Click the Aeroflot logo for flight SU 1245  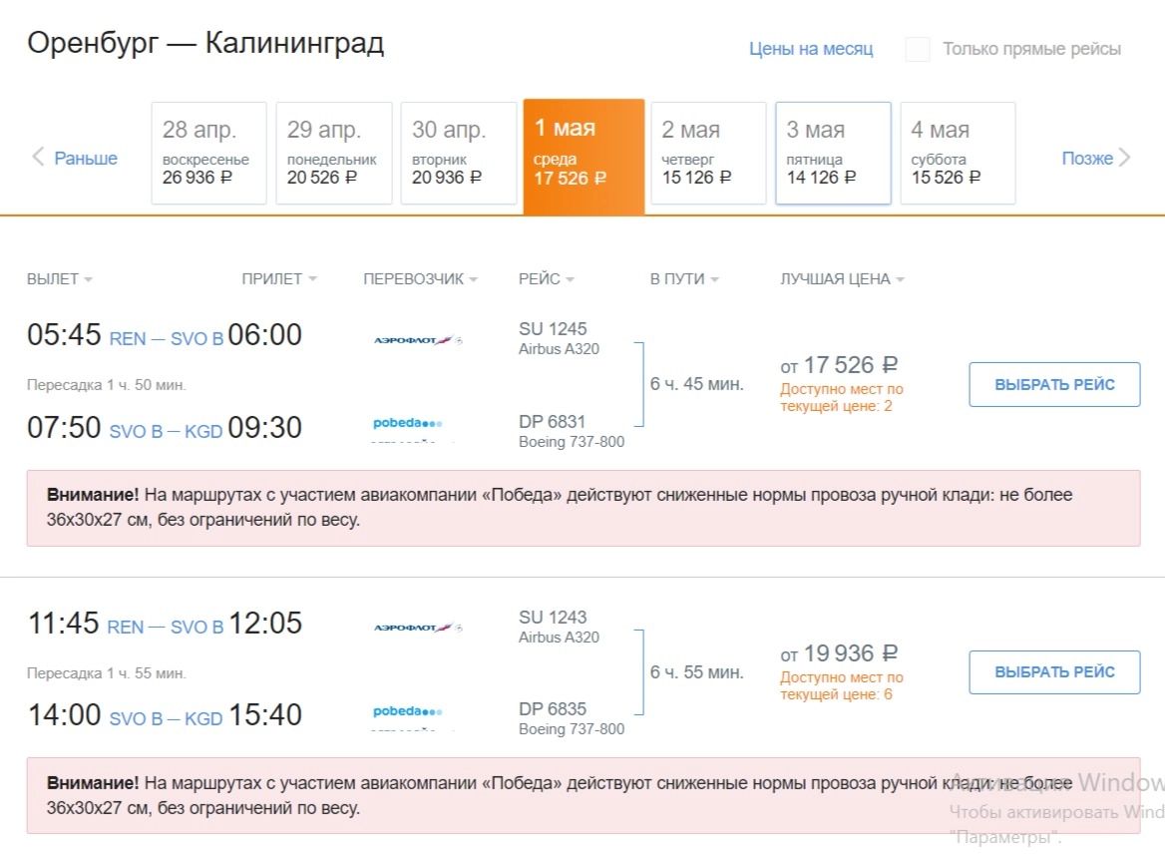tap(417, 340)
